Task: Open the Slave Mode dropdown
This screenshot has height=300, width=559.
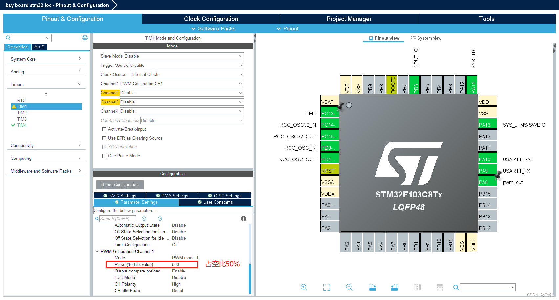Action: 183,56
